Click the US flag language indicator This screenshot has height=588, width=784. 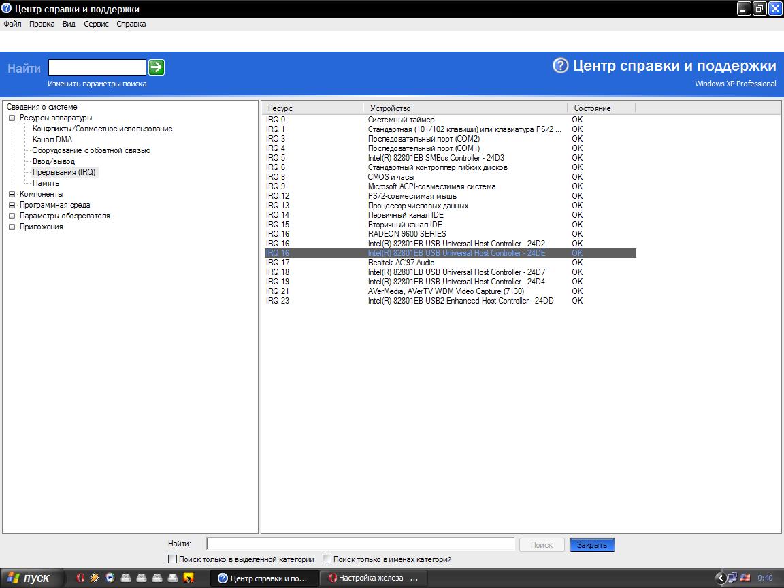746,578
